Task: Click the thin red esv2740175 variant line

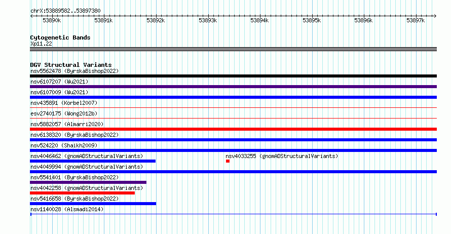Action: (x=233, y=119)
